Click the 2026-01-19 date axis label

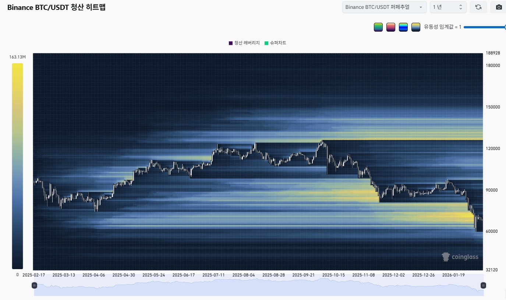click(x=453, y=275)
